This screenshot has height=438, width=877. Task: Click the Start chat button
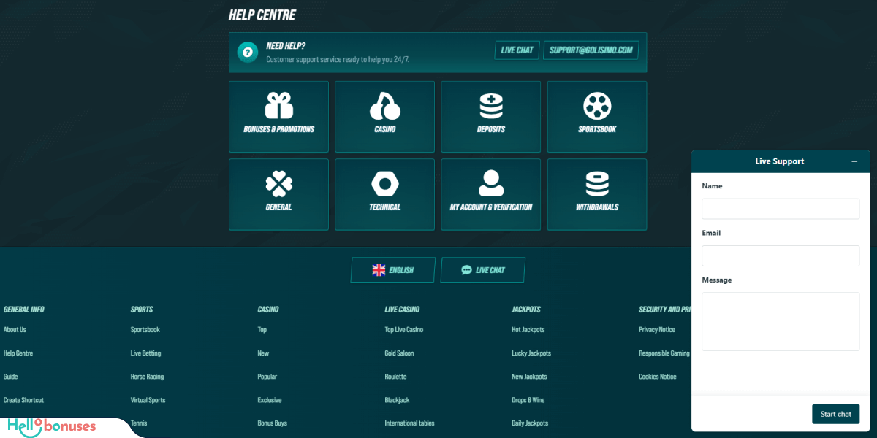tap(835, 414)
